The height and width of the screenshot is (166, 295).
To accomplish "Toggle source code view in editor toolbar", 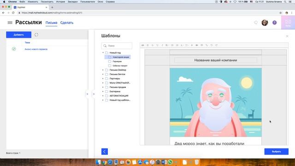I will [142, 45].
